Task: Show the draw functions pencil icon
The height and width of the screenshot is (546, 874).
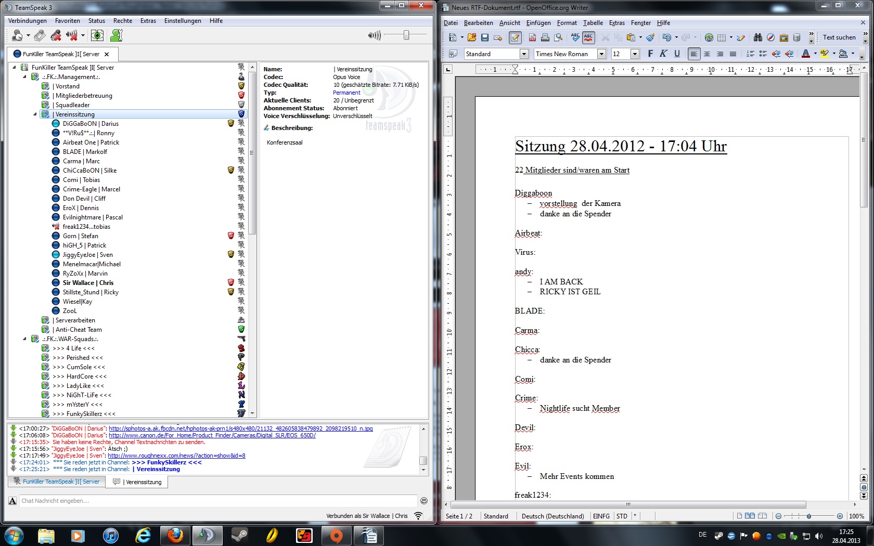Action: 741,37
